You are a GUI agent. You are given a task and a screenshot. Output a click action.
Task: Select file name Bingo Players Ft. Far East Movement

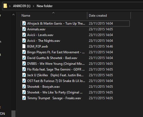pyautogui.click(x=56, y=52)
